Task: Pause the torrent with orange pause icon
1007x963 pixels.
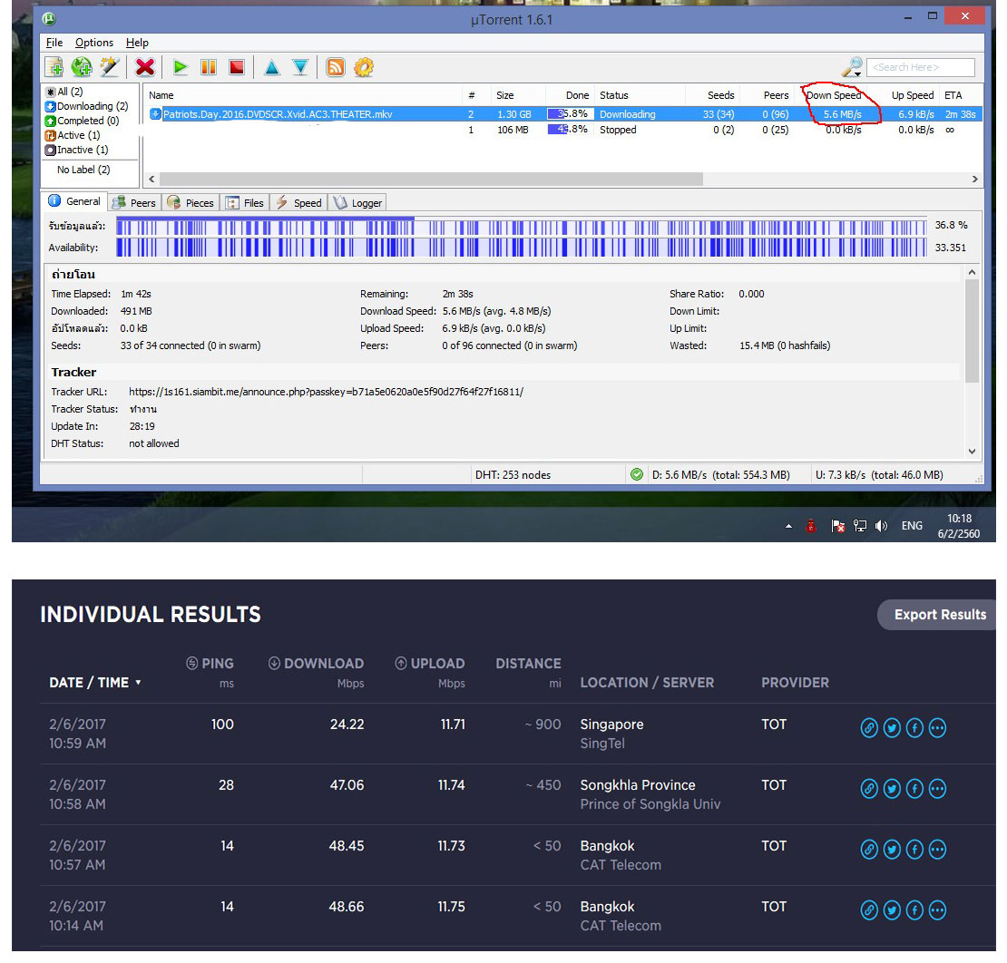Action: (209, 67)
